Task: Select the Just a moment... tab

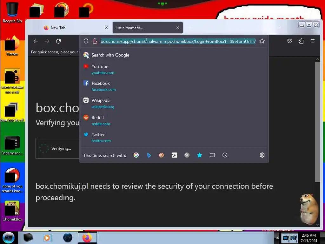Action: [x=148, y=28]
